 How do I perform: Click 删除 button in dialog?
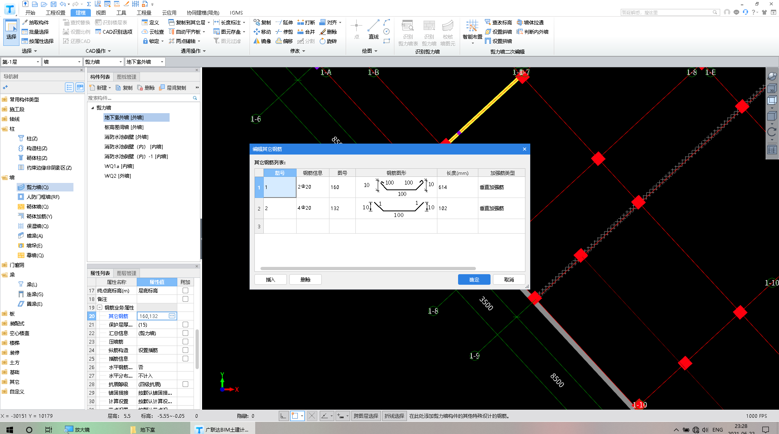coord(306,279)
